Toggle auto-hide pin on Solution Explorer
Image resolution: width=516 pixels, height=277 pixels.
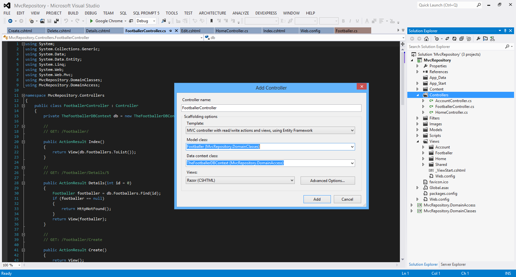click(x=505, y=31)
